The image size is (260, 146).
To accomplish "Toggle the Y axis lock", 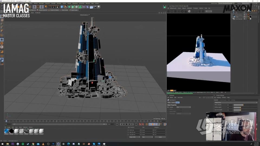I will (38, 7).
